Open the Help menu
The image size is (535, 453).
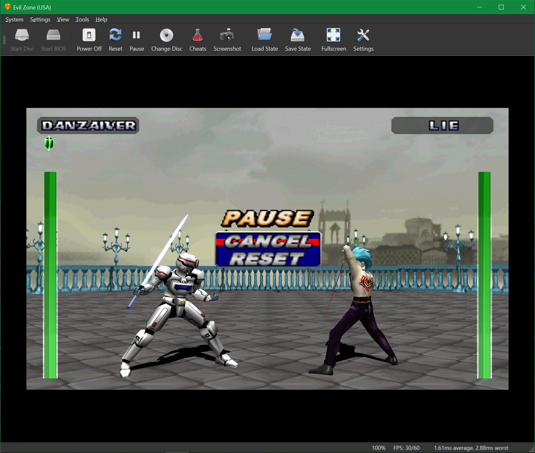[x=101, y=20]
